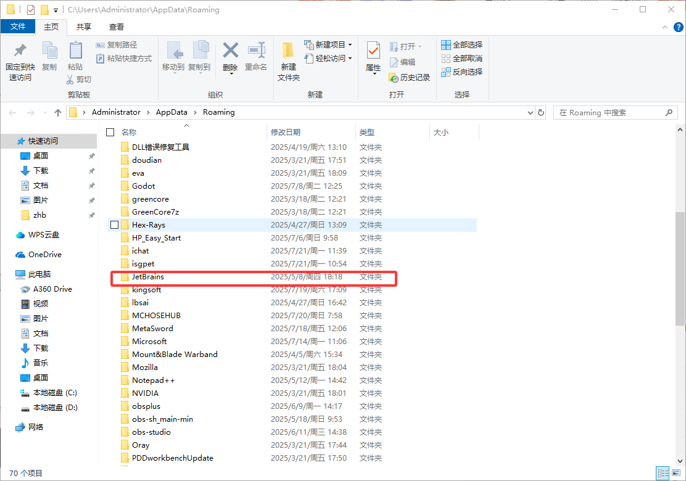Select the Cut scissors option

[79, 79]
